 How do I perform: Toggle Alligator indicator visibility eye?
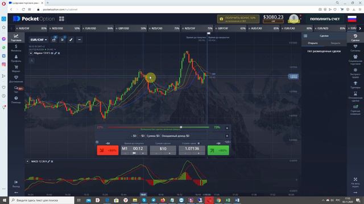coord(52,53)
